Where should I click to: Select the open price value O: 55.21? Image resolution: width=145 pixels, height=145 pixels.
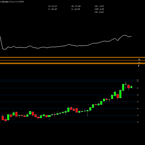point(53,6)
